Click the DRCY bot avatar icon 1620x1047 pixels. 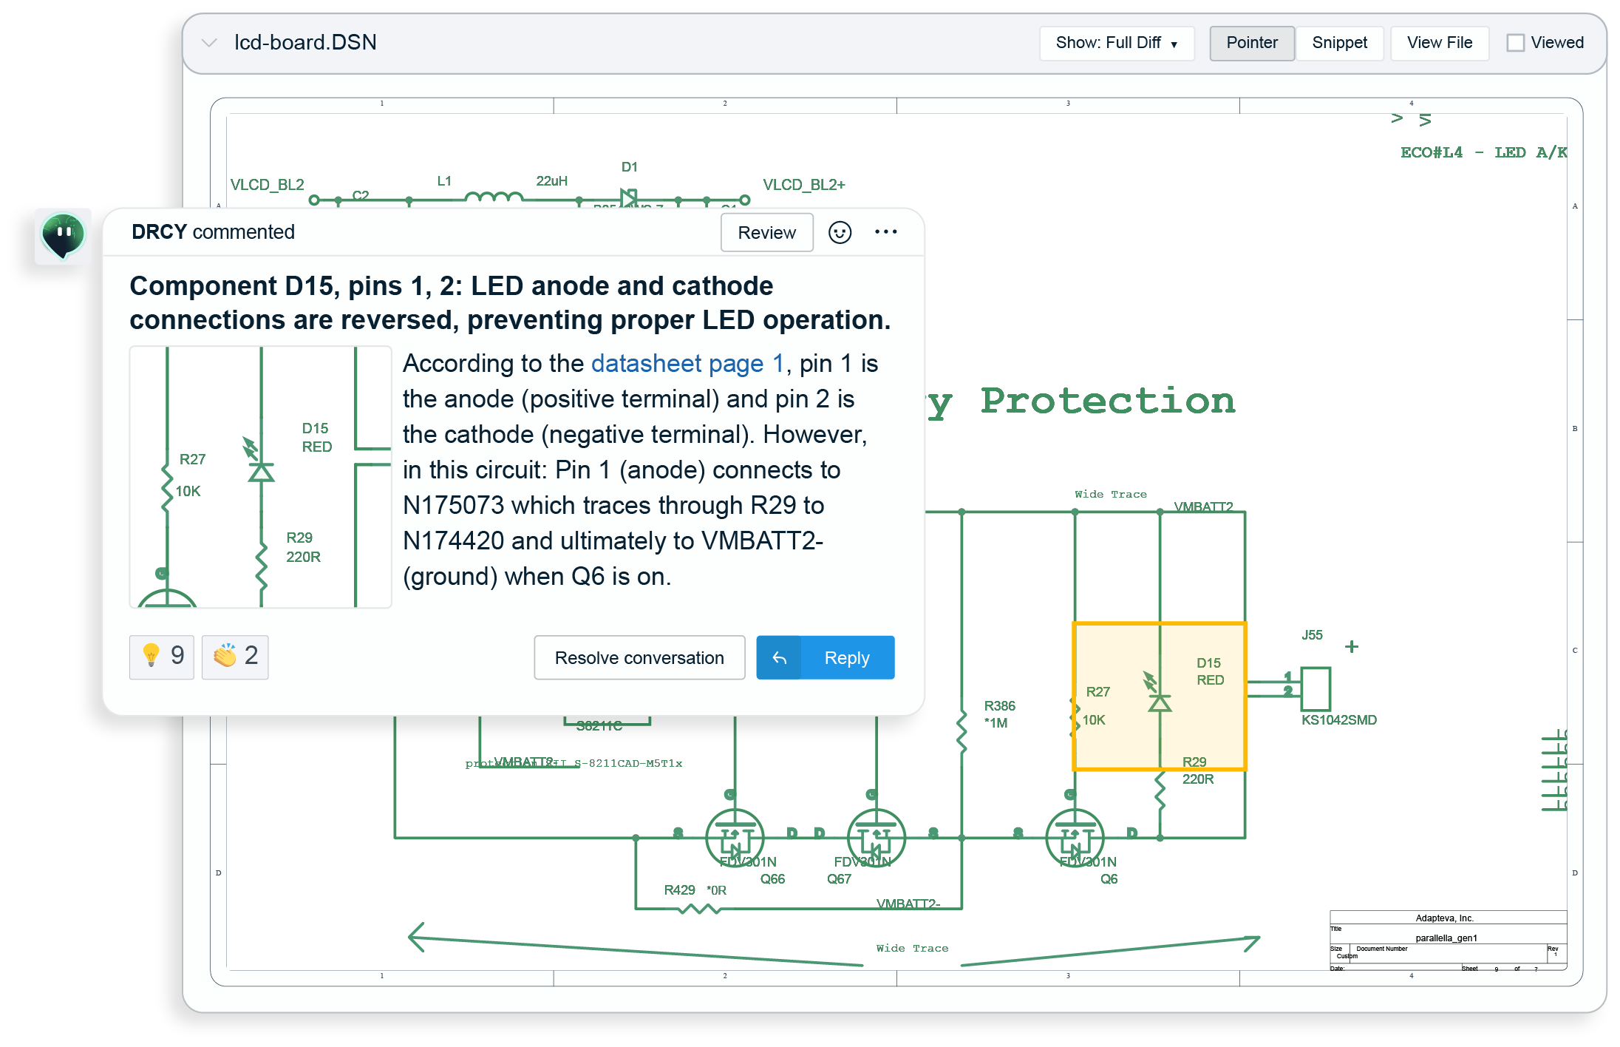[63, 236]
